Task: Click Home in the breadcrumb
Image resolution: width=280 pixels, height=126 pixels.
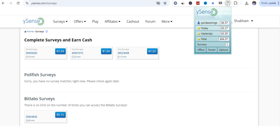Action: [x=30, y=31]
